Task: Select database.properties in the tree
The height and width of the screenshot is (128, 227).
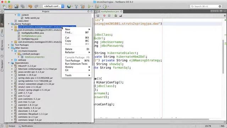Action: pos(35,57)
